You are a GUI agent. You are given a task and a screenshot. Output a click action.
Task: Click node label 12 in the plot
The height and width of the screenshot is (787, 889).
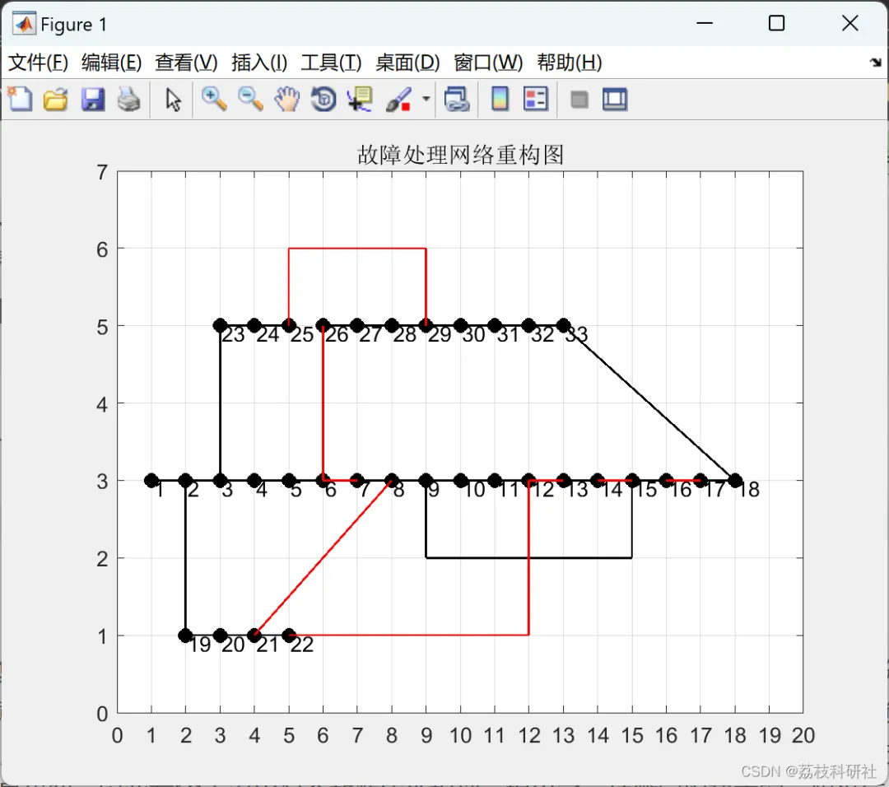(x=542, y=489)
